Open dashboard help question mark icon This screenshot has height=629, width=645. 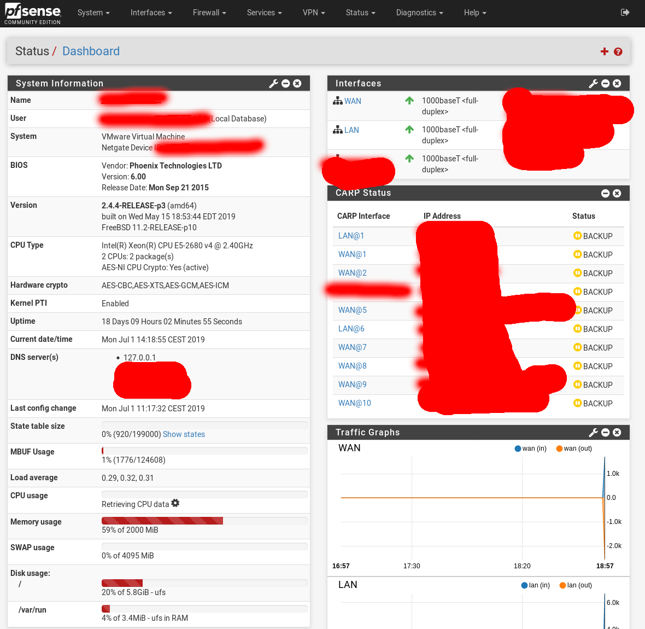(618, 51)
